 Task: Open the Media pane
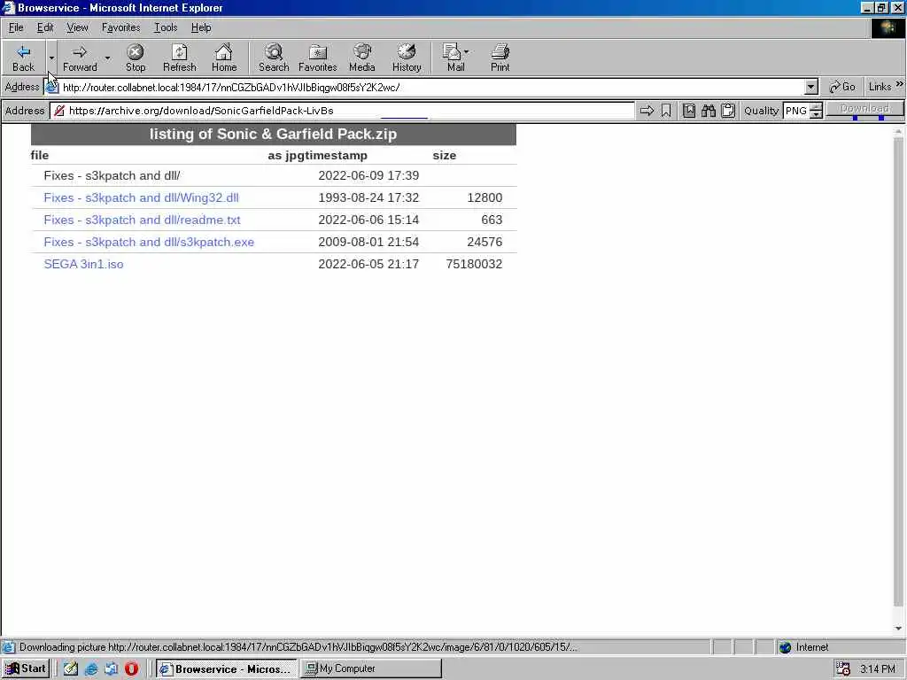pos(362,58)
